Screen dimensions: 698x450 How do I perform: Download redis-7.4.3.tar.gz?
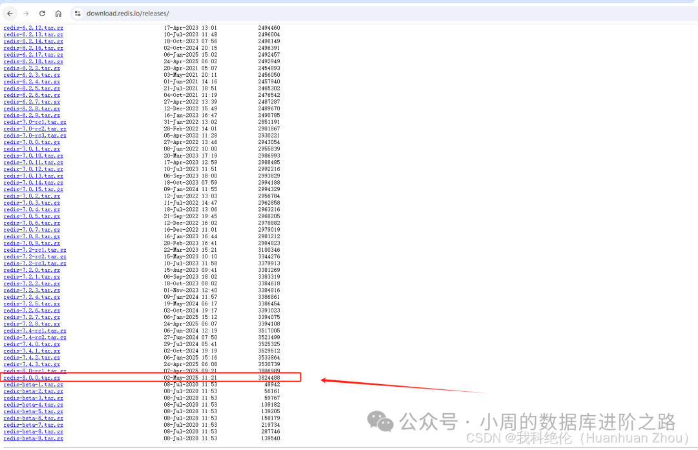coord(32,364)
